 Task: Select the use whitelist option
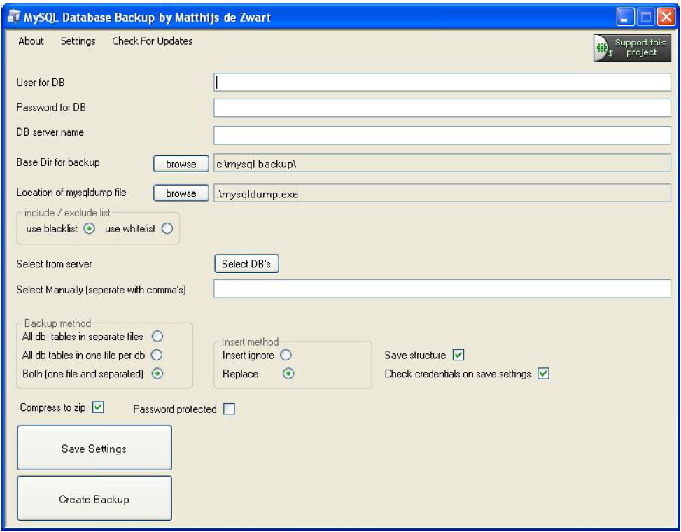click(x=167, y=229)
